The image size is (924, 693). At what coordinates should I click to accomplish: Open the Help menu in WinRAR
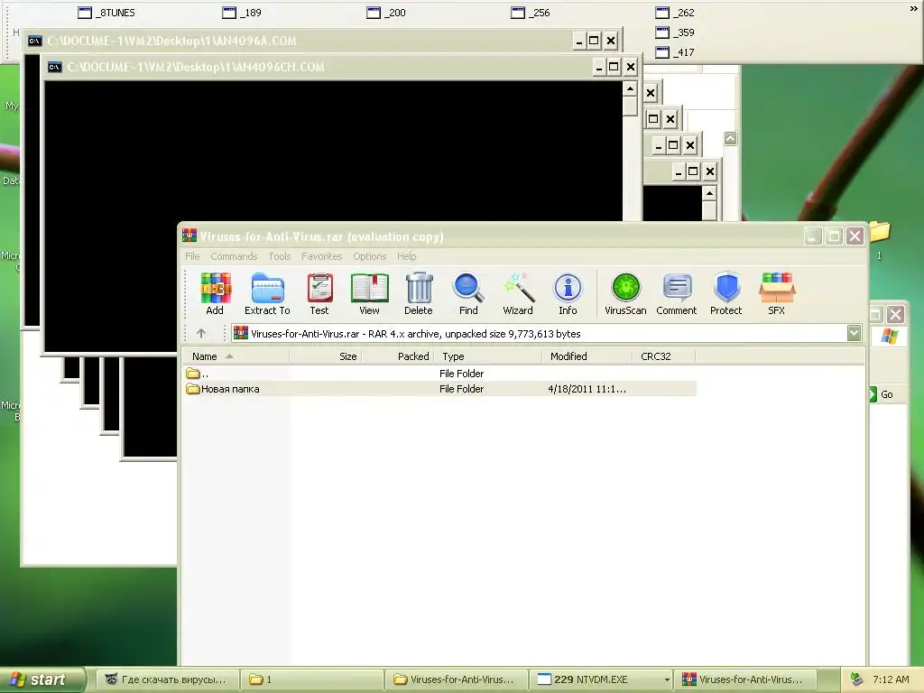coord(407,256)
